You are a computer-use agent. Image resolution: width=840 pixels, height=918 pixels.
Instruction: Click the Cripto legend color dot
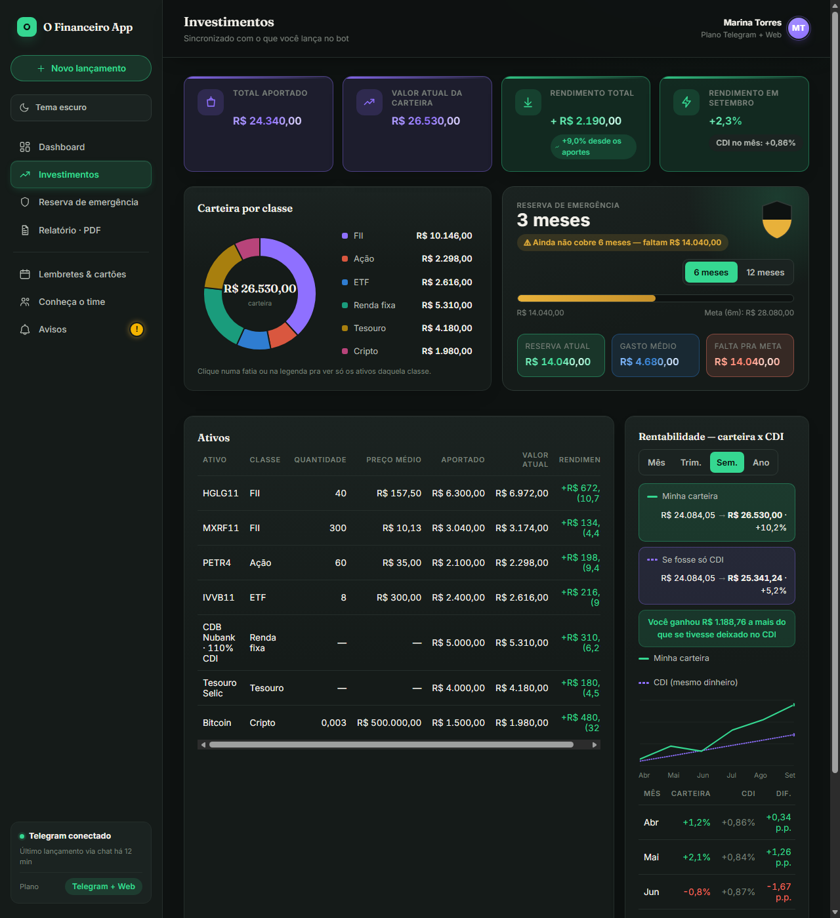(x=345, y=351)
